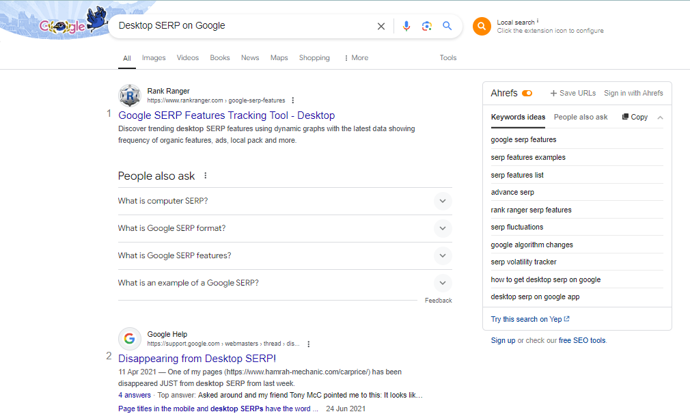
Task: Switch to the Videos tab
Action: pyautogui.click(x=188, y=57)
